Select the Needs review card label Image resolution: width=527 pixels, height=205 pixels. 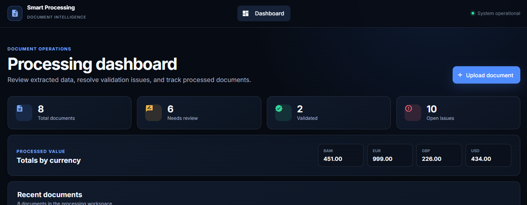pos(183,118)
